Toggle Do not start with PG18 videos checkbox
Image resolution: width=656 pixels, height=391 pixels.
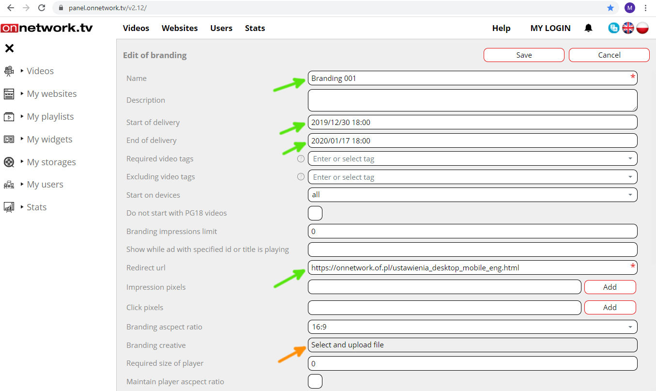[315, 213]
